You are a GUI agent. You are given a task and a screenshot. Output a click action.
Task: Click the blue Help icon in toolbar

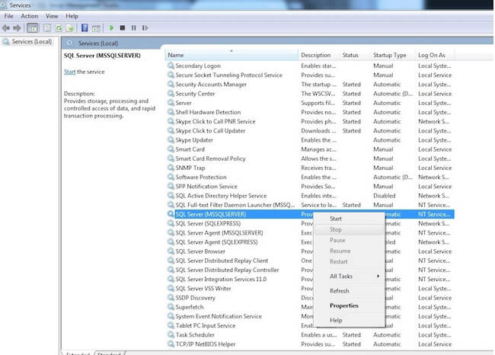pos(84,28)
